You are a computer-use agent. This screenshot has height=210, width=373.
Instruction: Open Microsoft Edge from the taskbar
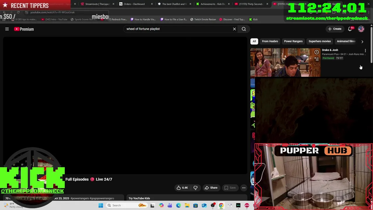(178, 205)
